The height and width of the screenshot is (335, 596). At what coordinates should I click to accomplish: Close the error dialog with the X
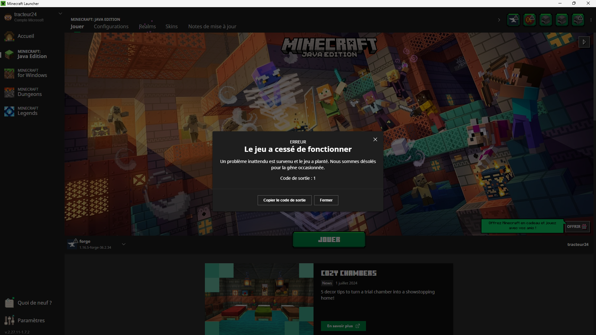[375, 139]
